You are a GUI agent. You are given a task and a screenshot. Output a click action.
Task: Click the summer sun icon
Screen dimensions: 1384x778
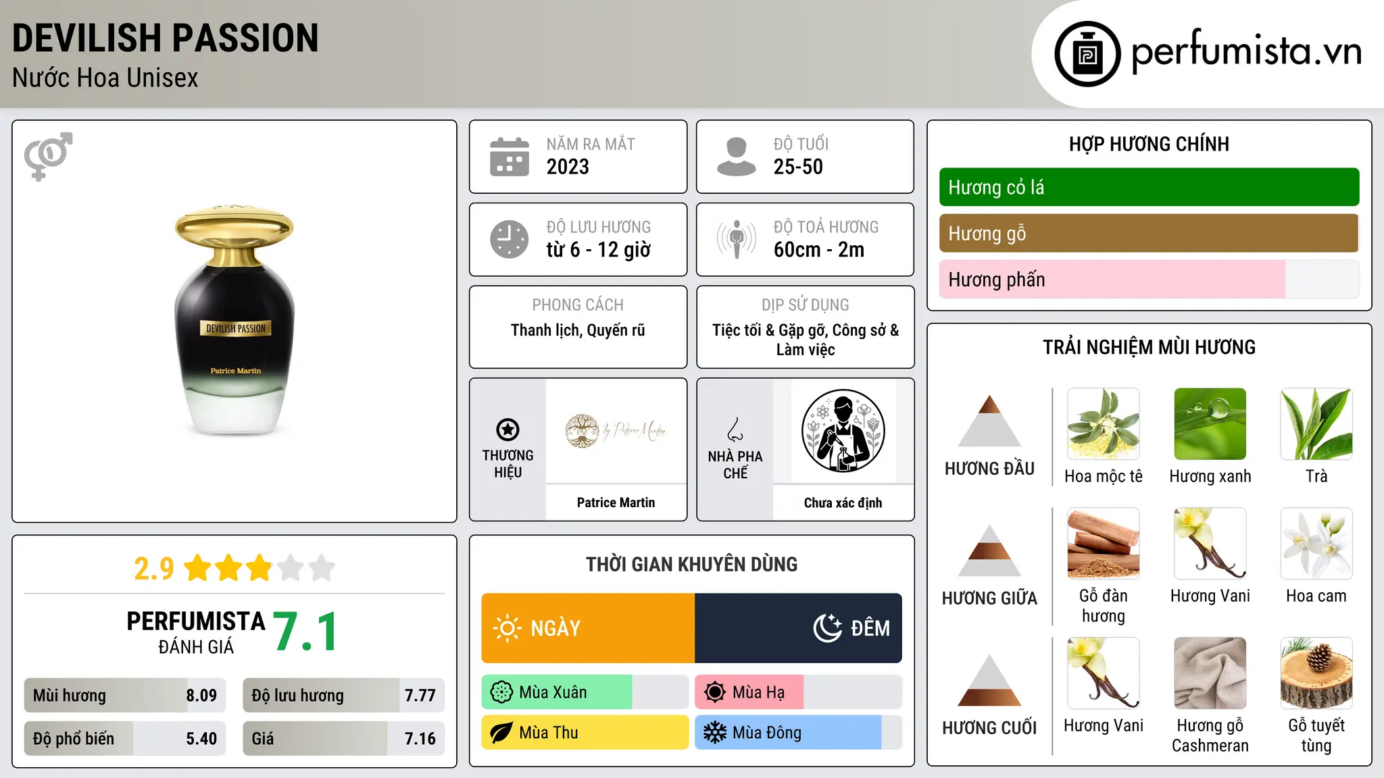coord(715,692)
